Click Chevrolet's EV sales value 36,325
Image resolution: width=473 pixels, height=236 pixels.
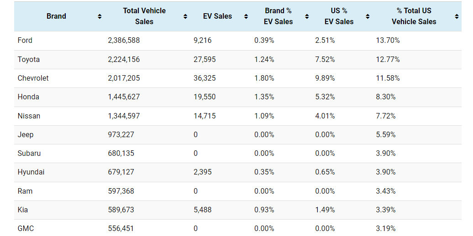(205, 78)
